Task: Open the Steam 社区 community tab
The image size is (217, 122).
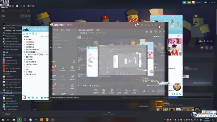Action: tap(23, 6)
